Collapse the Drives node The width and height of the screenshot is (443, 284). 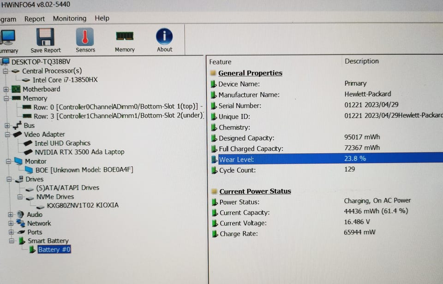tap(9, 179)
